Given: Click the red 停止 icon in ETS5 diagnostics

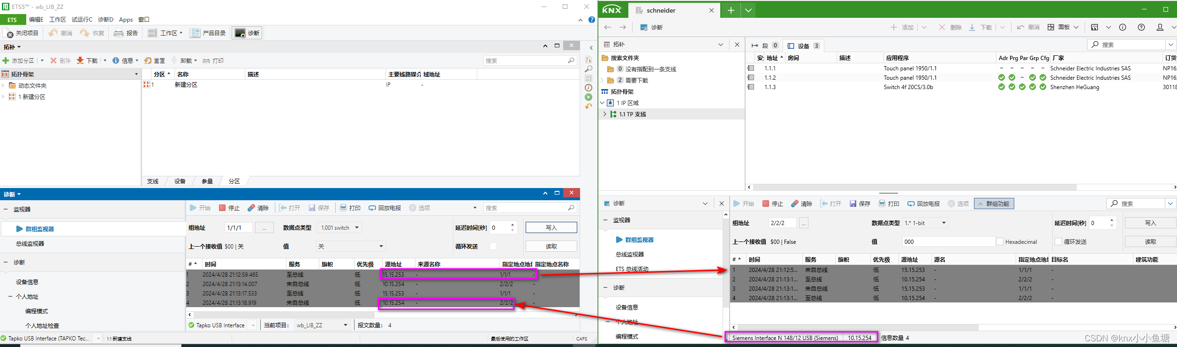Looking at the screenshot, I should point(222,208).
